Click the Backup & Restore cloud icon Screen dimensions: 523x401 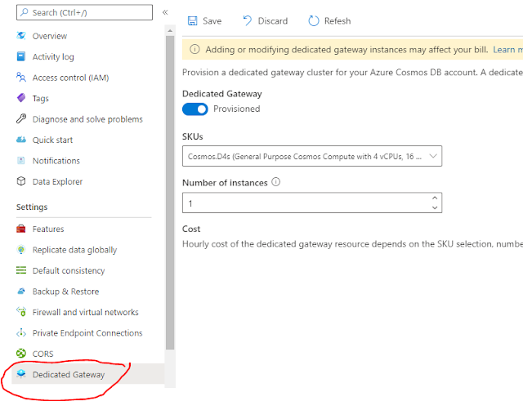point(21,292)
